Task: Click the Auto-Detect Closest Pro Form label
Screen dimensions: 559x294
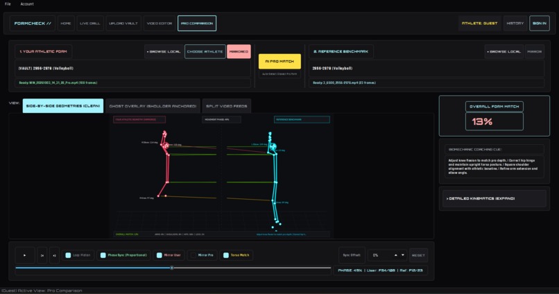Action: click(x=279, y=74)
